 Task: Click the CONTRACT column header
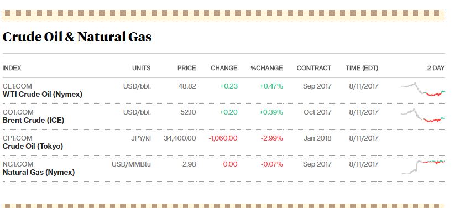(313, 68)
